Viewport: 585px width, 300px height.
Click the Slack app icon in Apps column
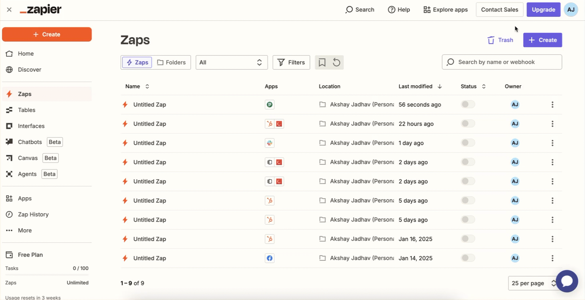tap(270, 143)
